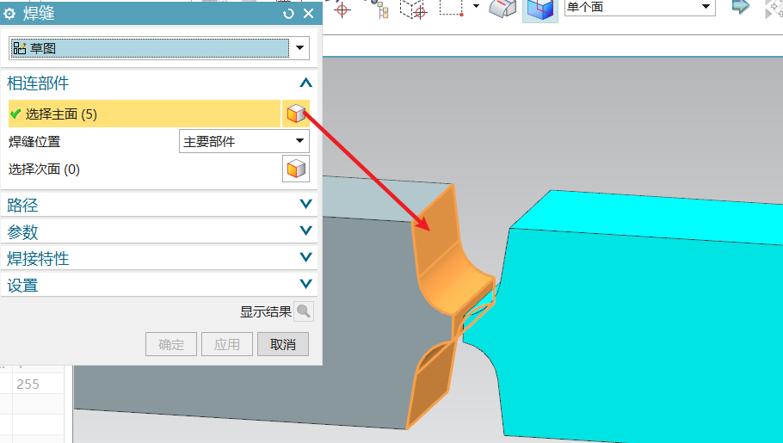783x443 pixels.
Task: Click the 显示结果 magnifier icon
Action: [x=304, y=311]
